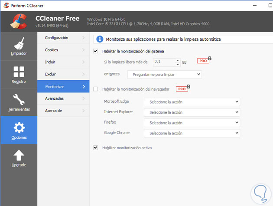
Task: Open the Firefox action dropdown
Action: [192, 123]
